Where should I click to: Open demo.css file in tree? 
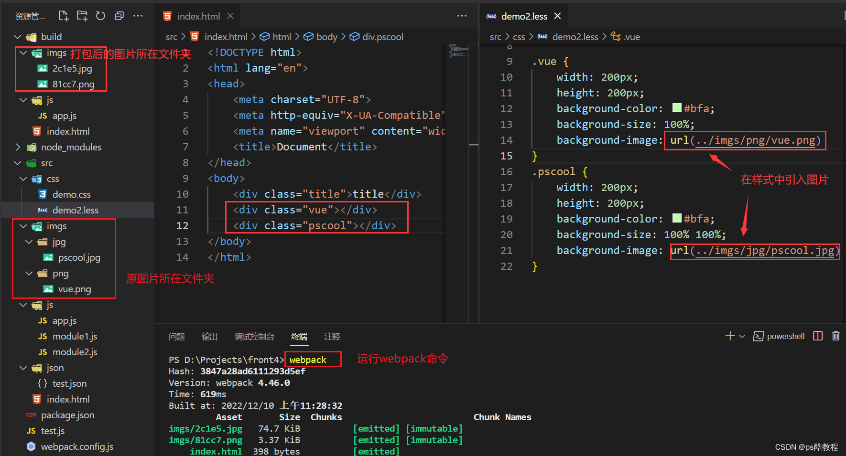pos(71,194)
